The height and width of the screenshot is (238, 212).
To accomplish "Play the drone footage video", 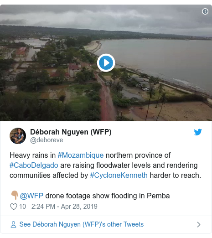I will point(106,62).
